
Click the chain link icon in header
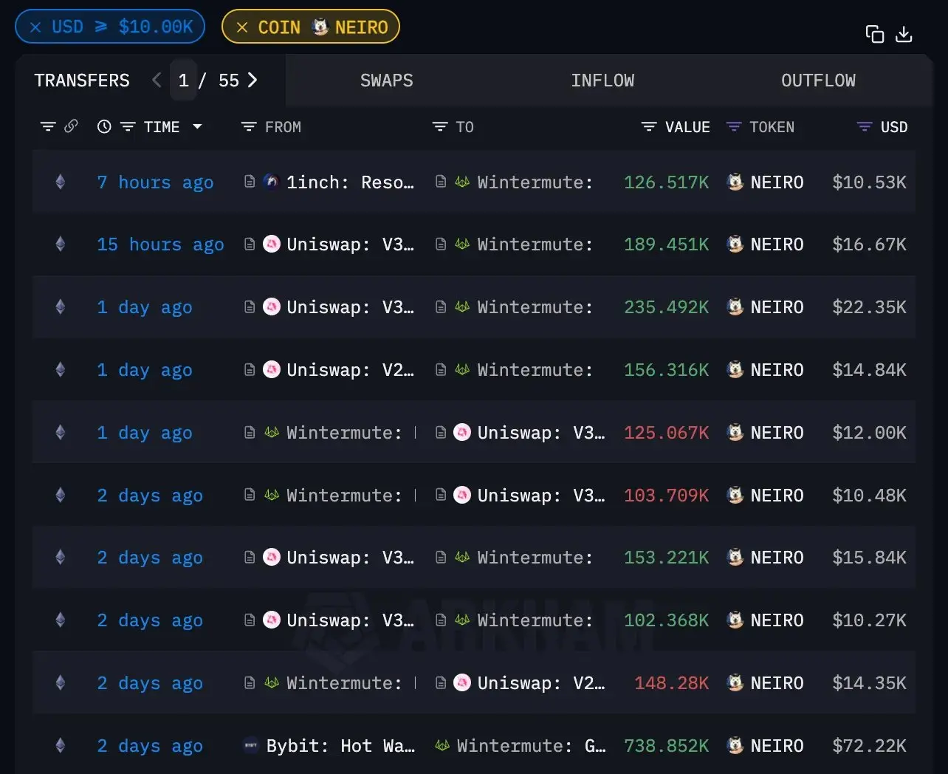pos(71,126)
